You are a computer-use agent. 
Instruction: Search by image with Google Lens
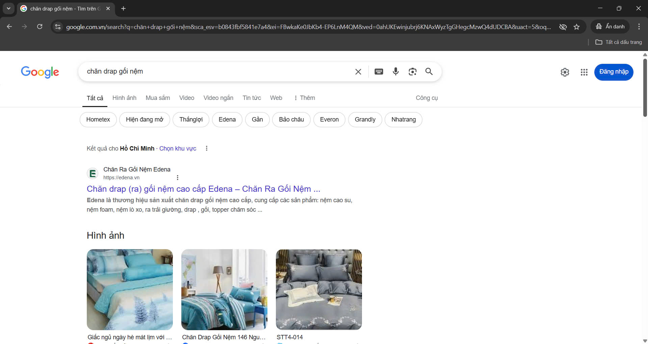tap(412, 72)
